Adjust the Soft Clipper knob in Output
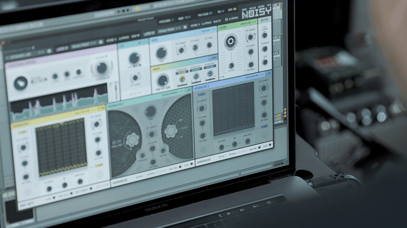Image resolution: width=407 pixels, height=228 pixels. [x=265, y=35]
